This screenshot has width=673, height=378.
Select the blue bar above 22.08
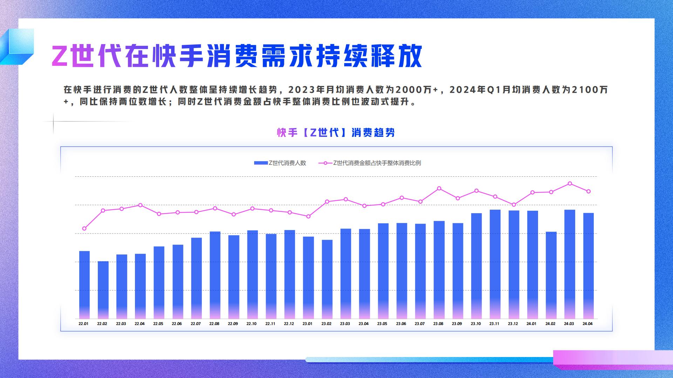click(215, 275)
